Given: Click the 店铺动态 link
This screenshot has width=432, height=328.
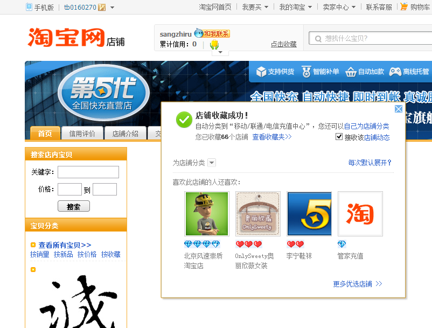Looking at the screenshot, I should (377, 137).
